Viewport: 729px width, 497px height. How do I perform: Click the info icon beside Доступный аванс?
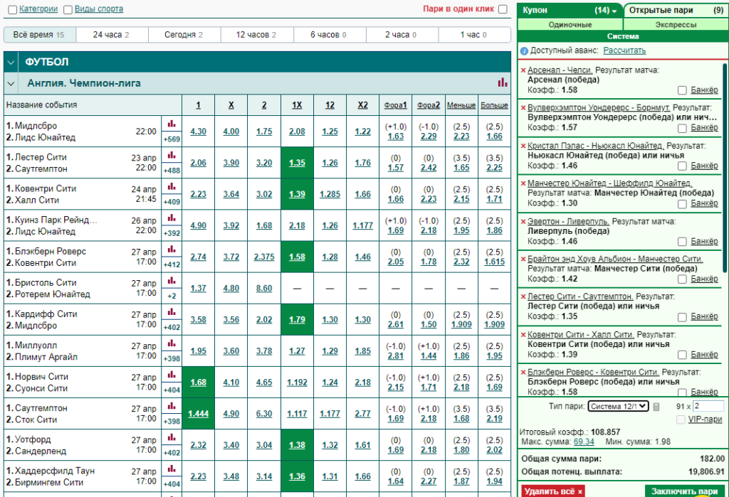(524, 51)
